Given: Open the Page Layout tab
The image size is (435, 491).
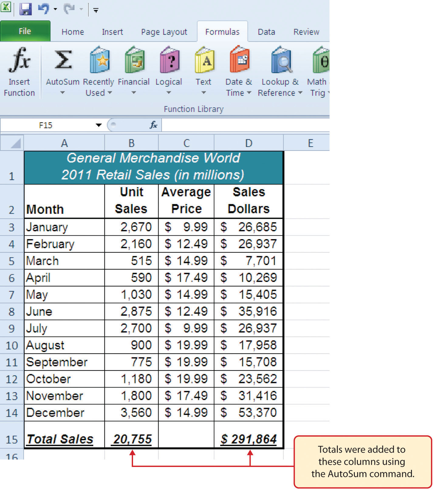Looking at the screenshot, I should (164, 32).
